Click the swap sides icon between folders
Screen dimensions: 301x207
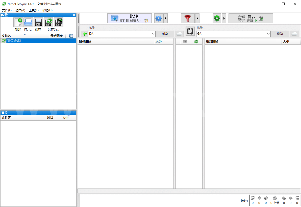(x=190, y=31)
